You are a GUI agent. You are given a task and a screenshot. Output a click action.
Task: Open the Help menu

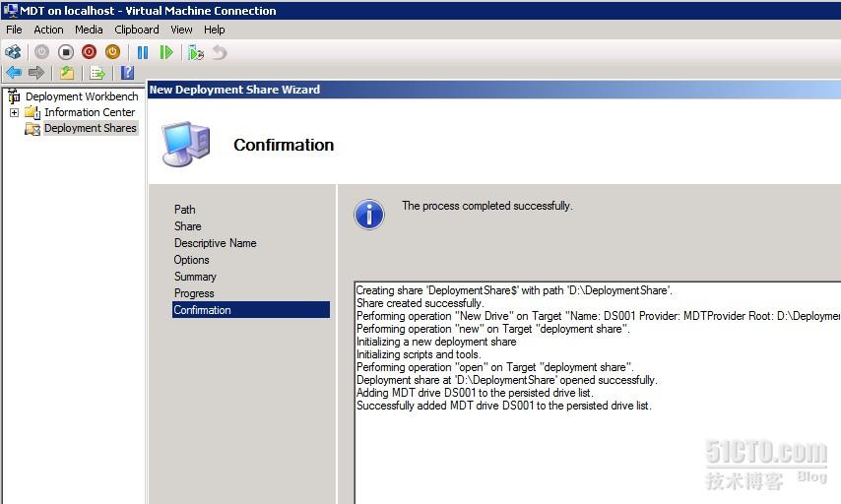point(214,30)
